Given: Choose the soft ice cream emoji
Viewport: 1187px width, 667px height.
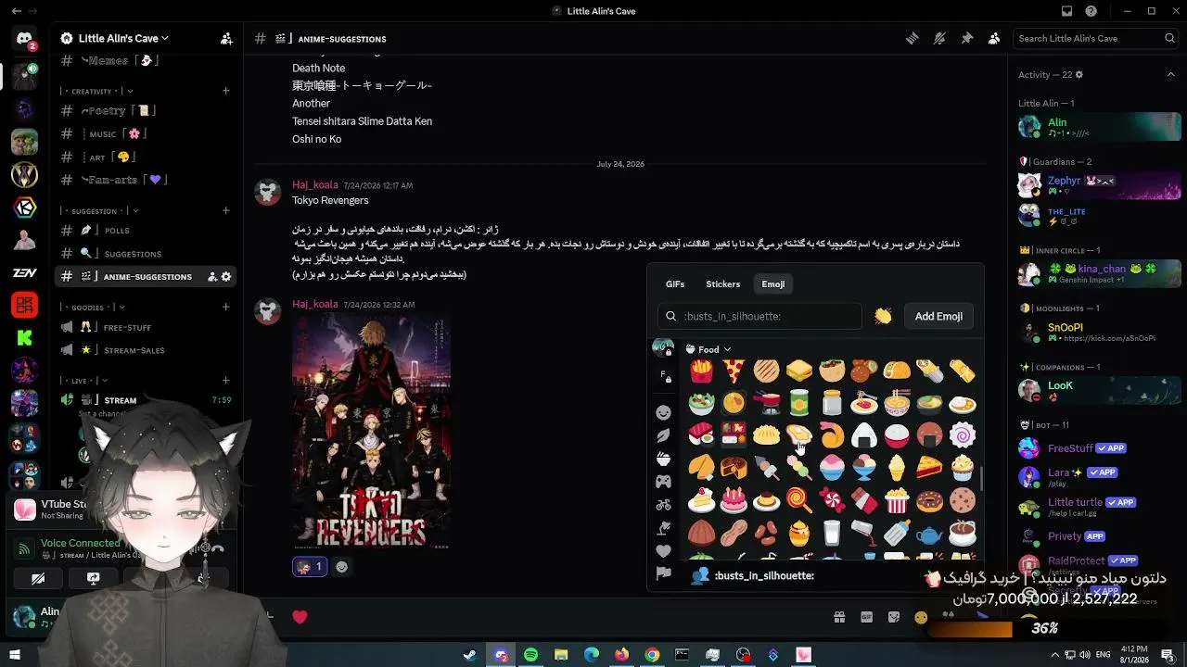Looking at the screenshot, I should pos(897,468).
